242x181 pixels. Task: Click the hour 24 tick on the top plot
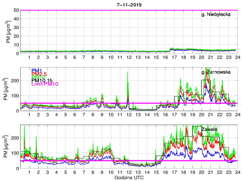(x=238, y=57)
